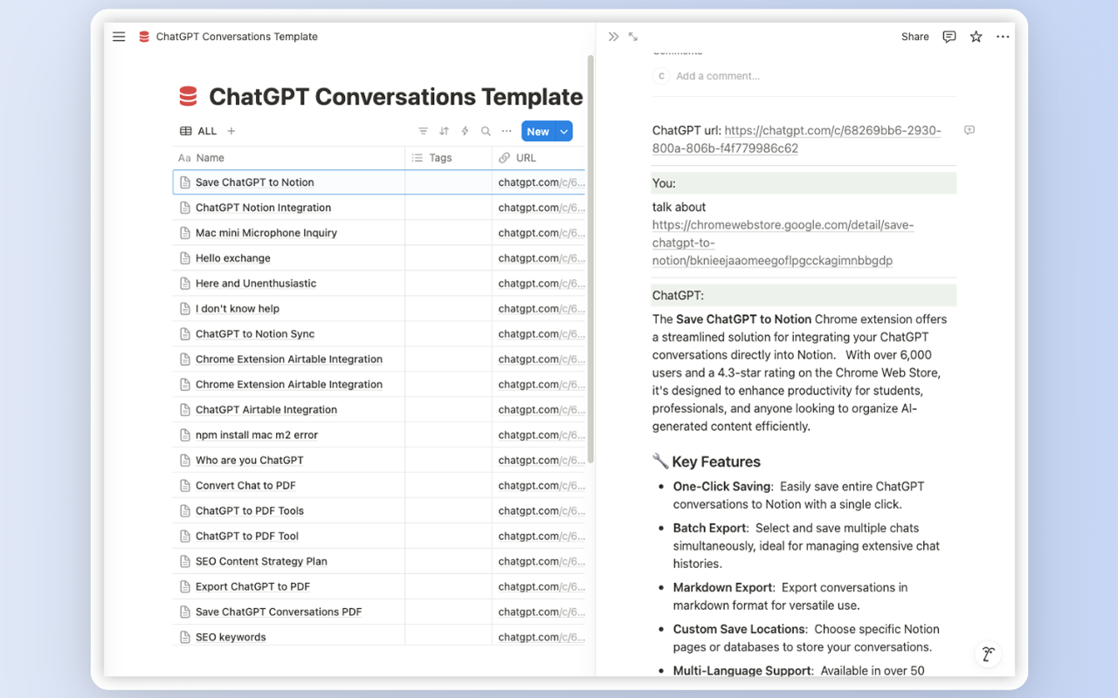
Task: Select the ALL view tab
Action: tap(198, 131)
